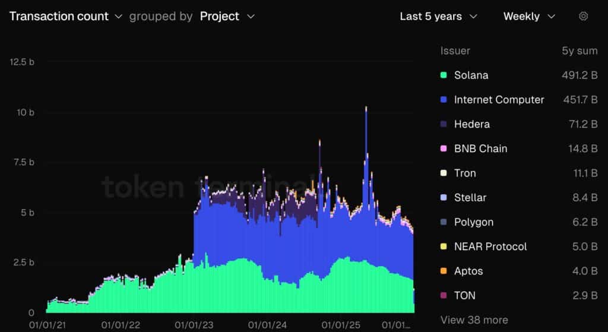Viewport: 608px width, 332px height.
Task: Click the Stellar light blue swatch
Action: point(444,197)
